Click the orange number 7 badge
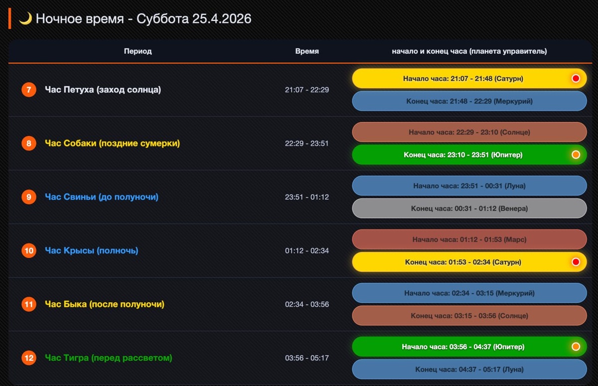Screen dimensions: 598x386 pyautogui.click(x=29, y=90)
